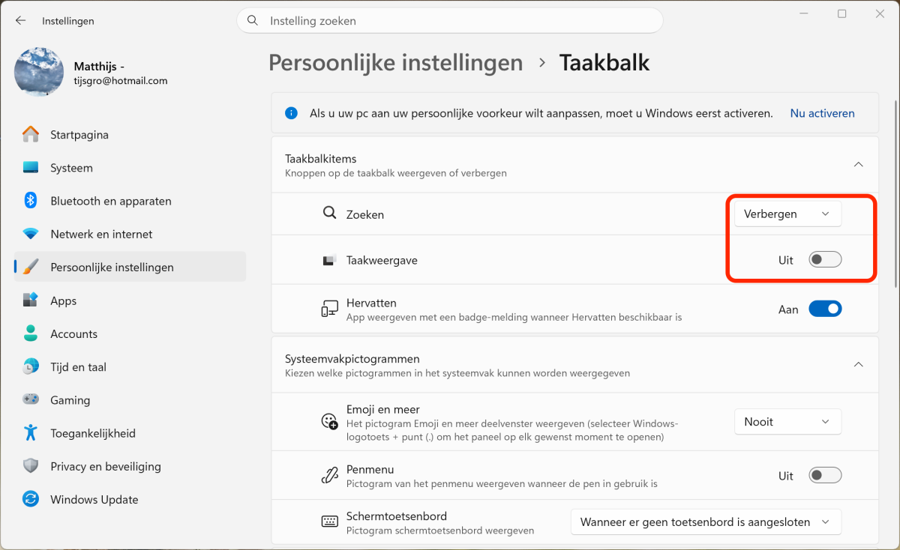This screenshot has height=550, width=900.
Task: Switch on the Penmenu toggle
Action: 825,476
